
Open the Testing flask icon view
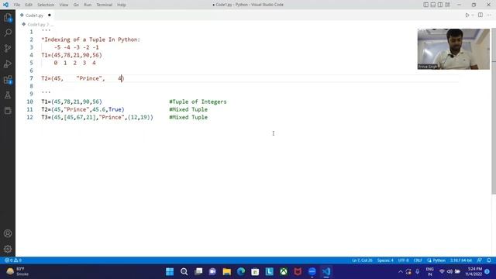point(8,95)
